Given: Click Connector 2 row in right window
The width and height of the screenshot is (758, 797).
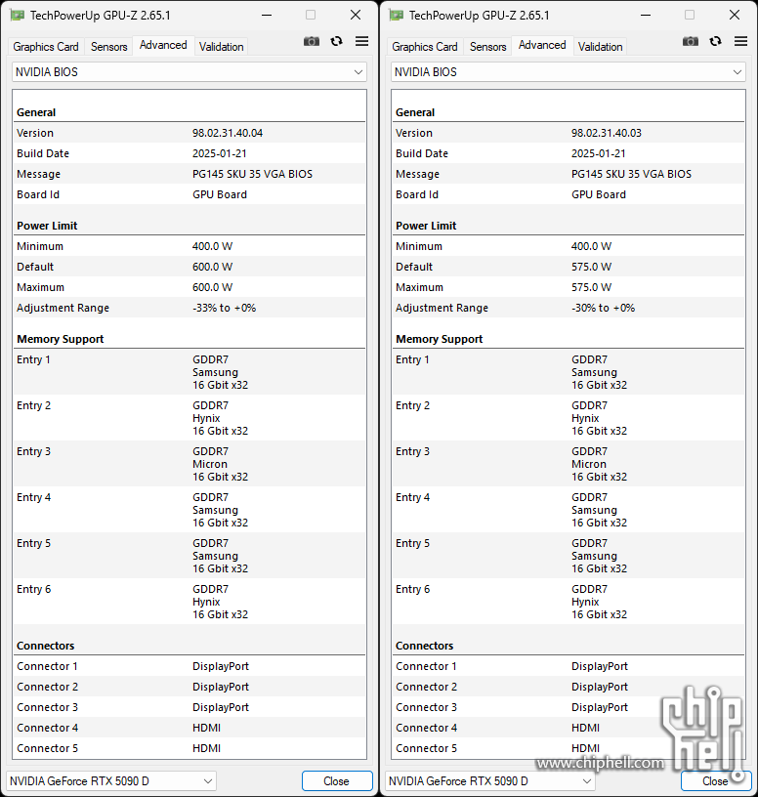Looking at the screenshot, I should tap(568, 687).
